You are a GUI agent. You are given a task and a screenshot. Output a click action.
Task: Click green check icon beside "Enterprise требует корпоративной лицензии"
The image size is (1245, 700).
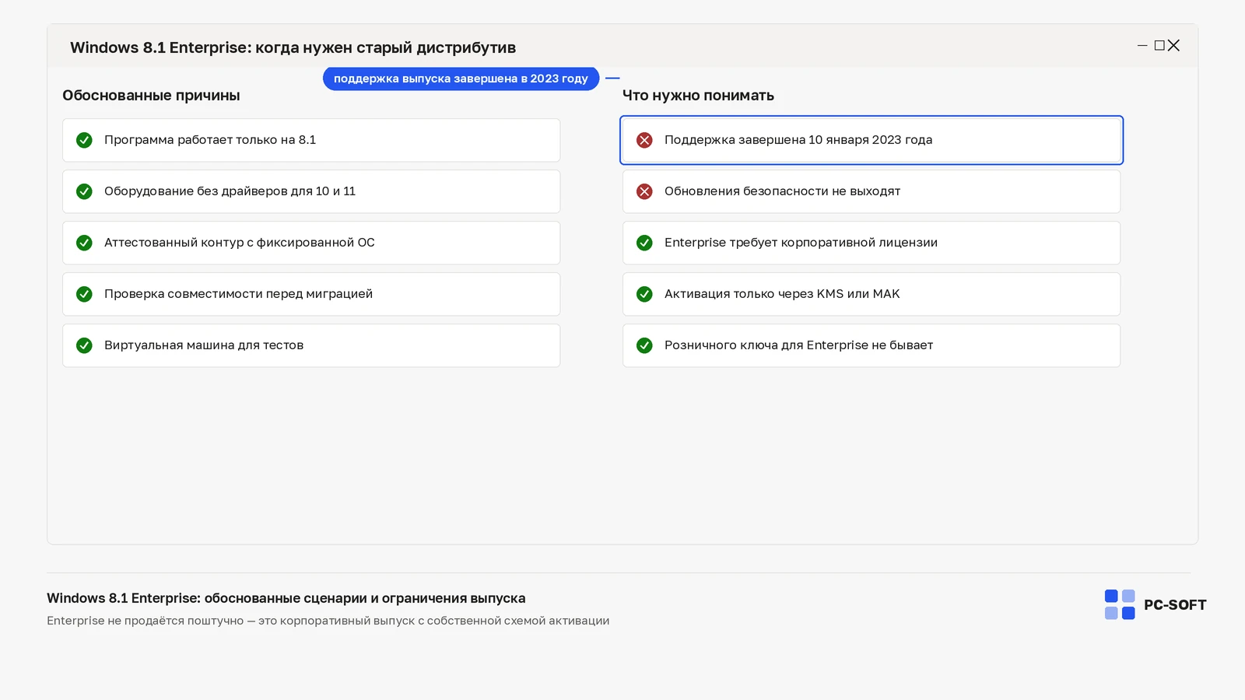644,243
